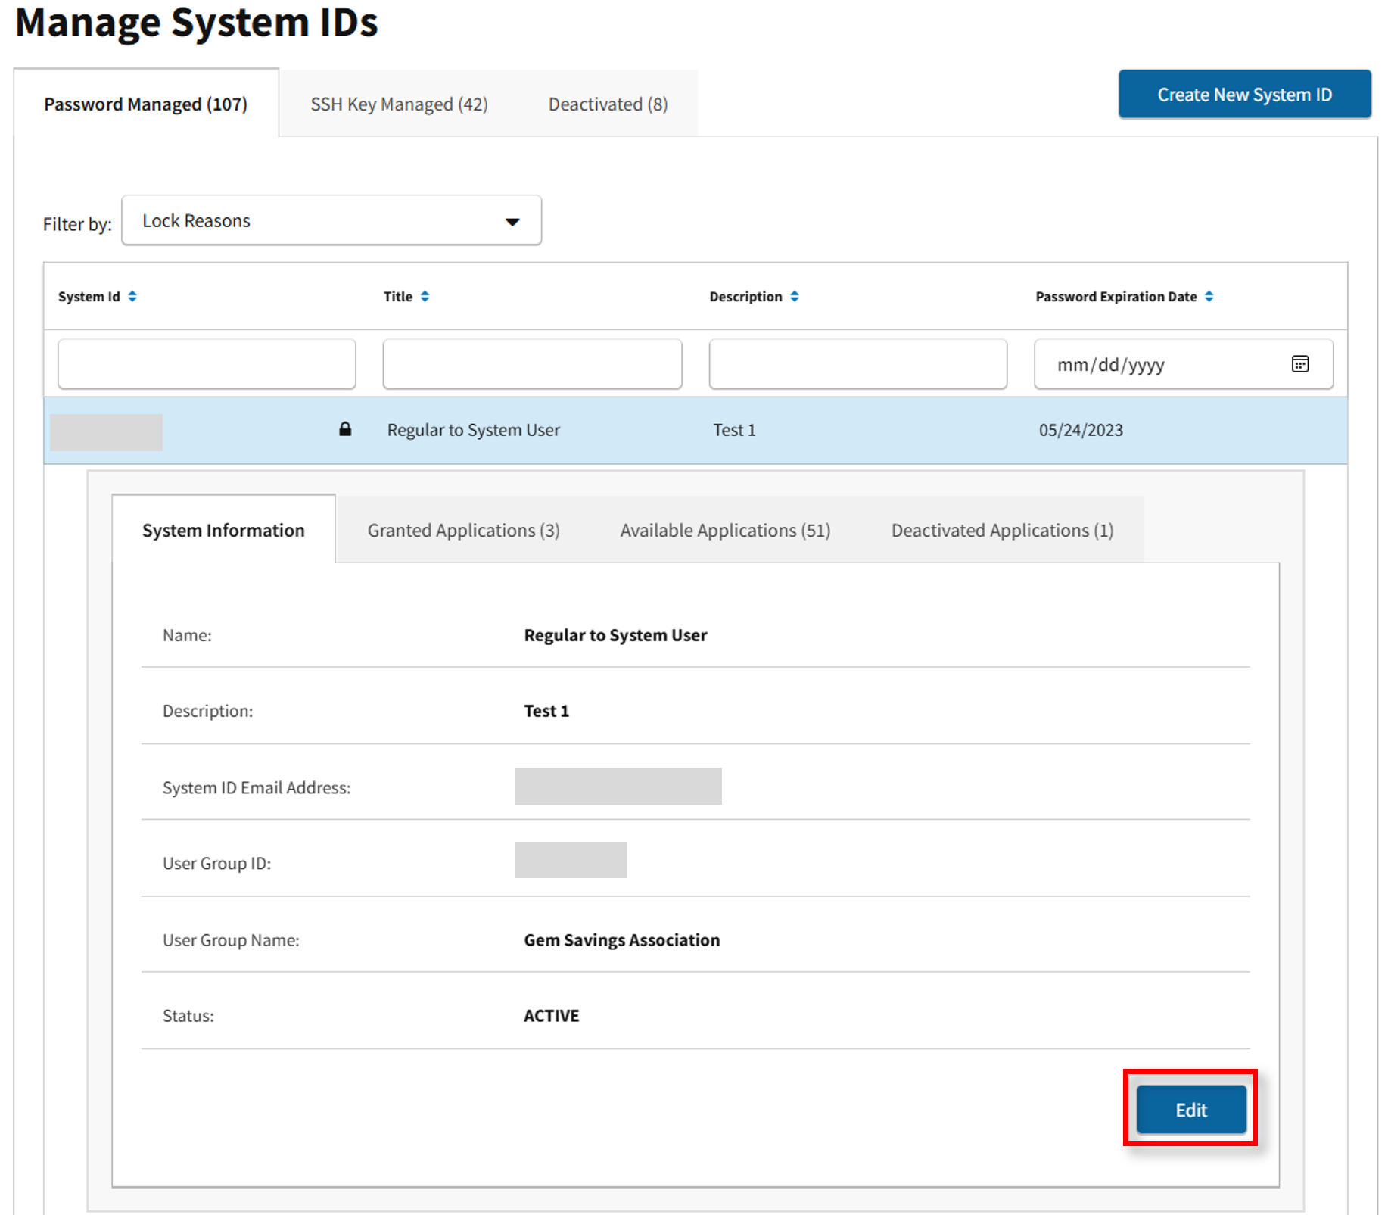
Task: Expand the Lock Reasons filter dropdown
Action: 331,221
